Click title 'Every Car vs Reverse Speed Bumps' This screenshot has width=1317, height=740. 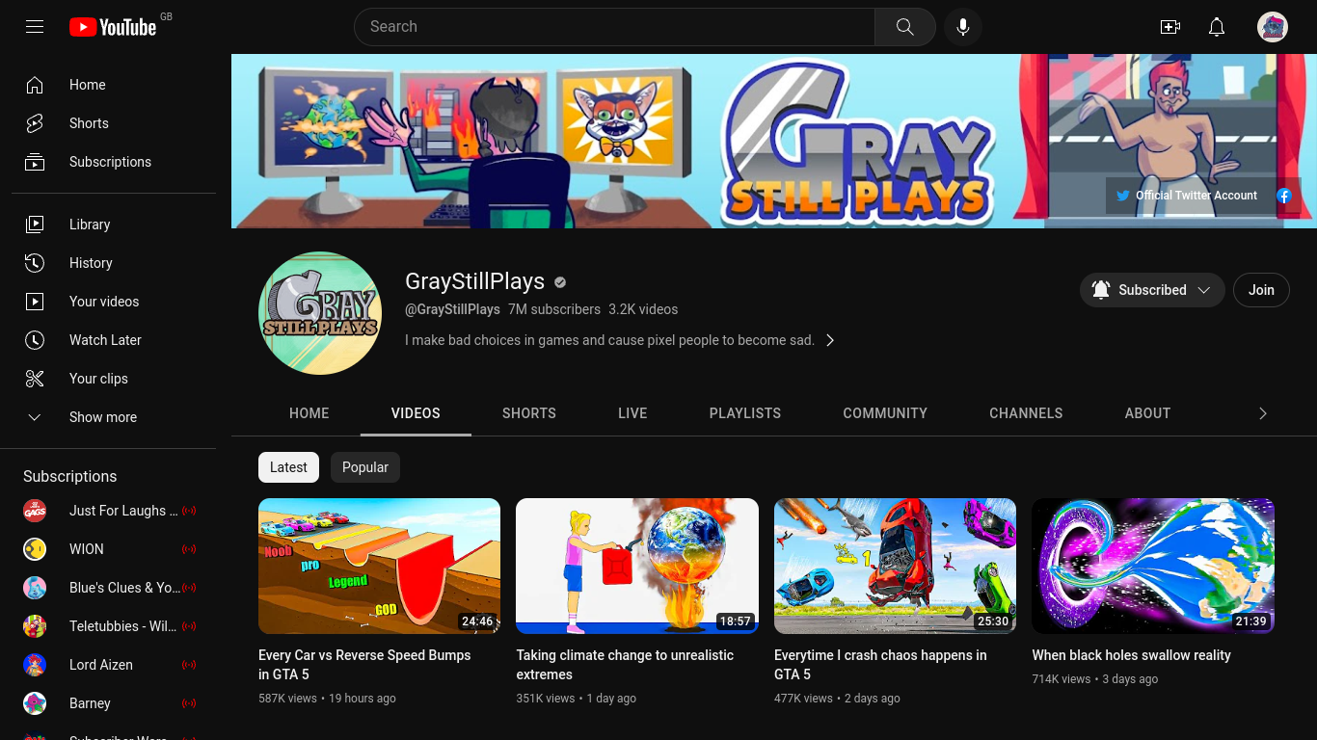tap(364, 665)
